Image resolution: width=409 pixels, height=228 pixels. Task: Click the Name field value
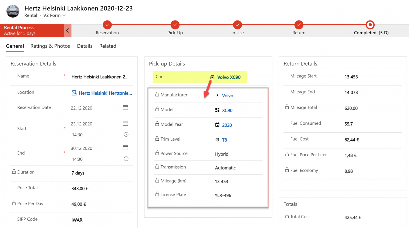coord(100,77)
